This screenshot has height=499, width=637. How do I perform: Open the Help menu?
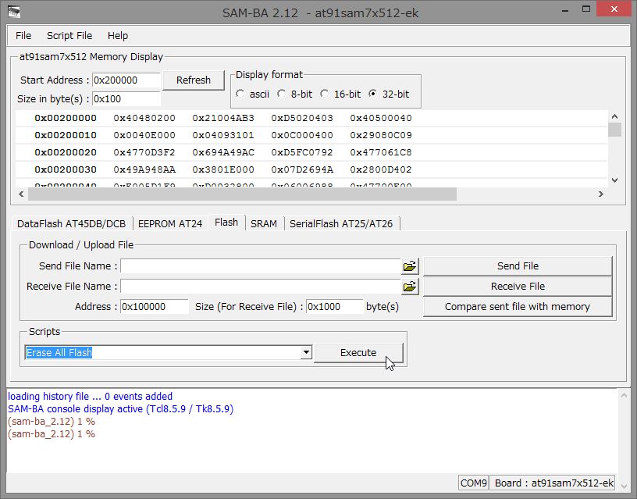tap(118, 36)
